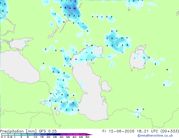Pick the 10–15 mm blue legend swatch
179x138 pixels.
38,134
